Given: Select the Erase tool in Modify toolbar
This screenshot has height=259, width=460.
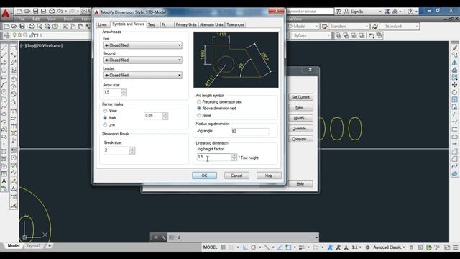Looking at the screenshot, I should tap(455, 47).
